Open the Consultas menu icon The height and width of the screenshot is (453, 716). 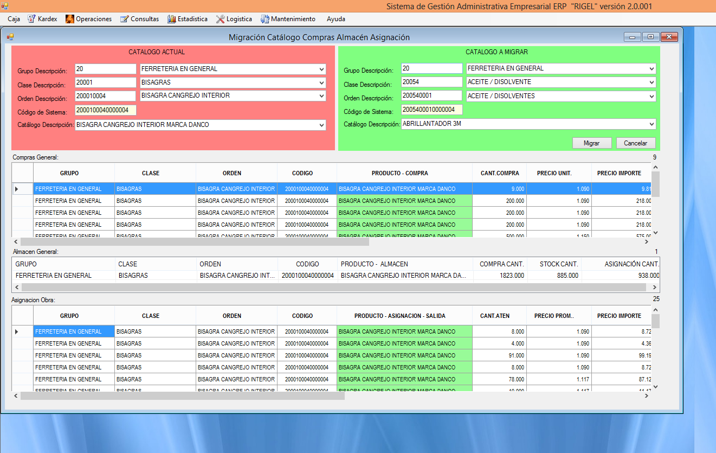click(x=125, y=19)
